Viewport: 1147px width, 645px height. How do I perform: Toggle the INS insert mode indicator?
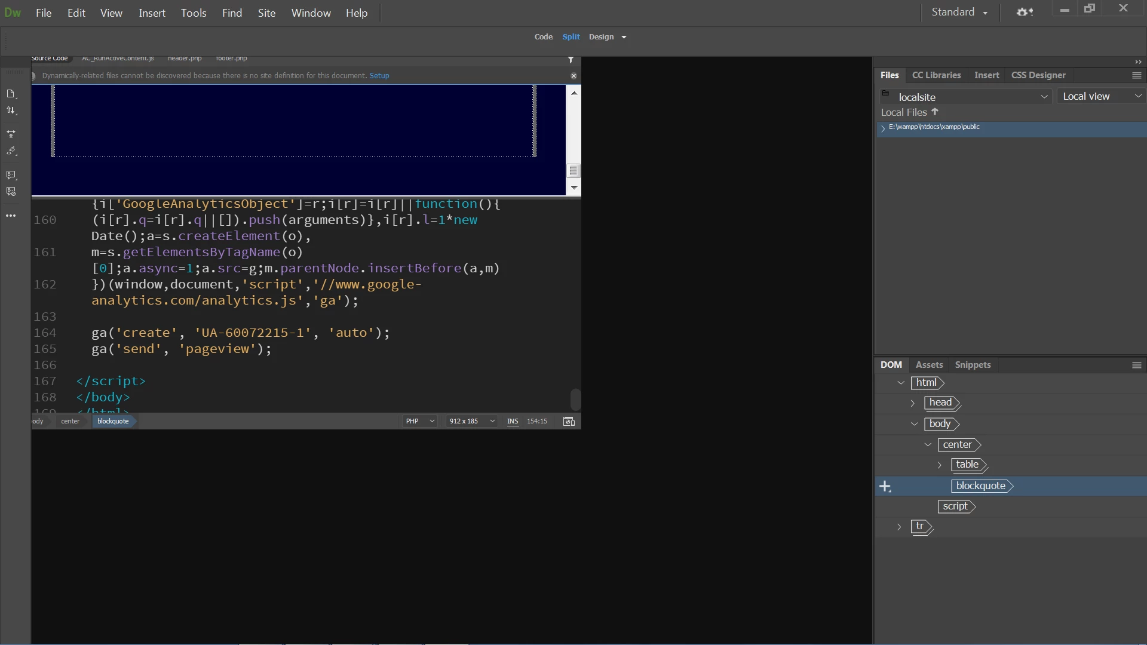[513, 422]
